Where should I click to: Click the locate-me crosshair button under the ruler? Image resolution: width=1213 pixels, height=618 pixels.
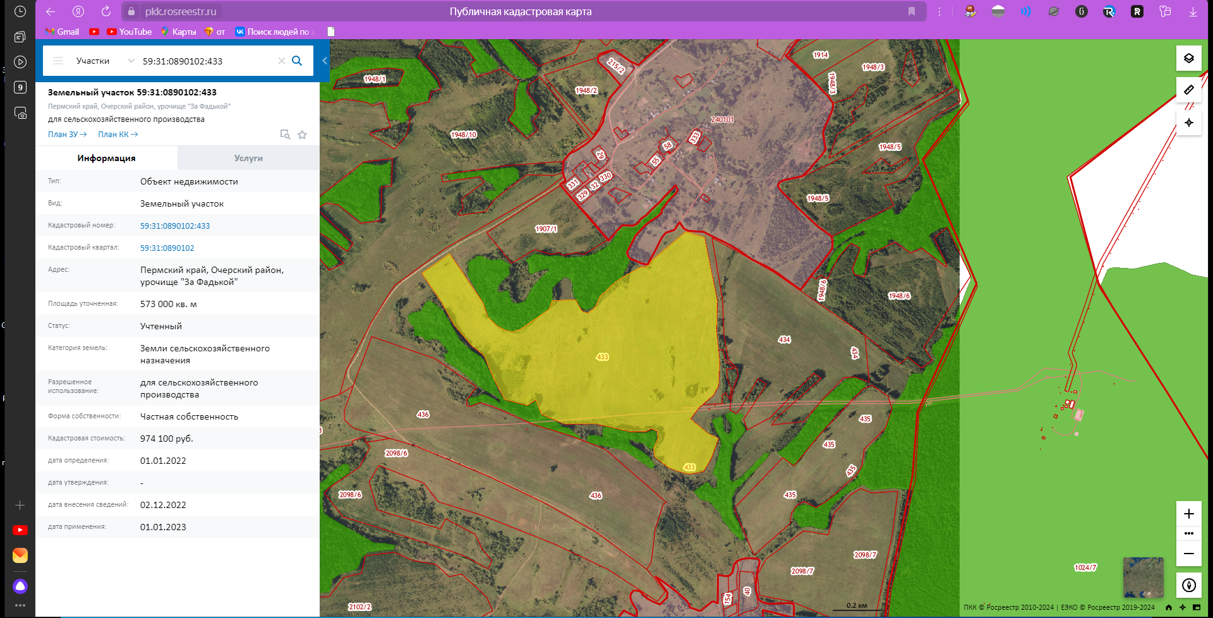(1188, 123)
